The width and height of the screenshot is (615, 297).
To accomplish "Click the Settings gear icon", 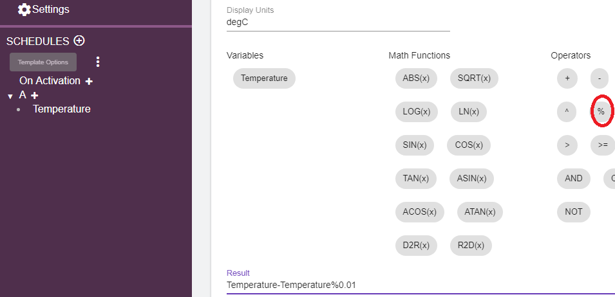I will coord(24,10).
